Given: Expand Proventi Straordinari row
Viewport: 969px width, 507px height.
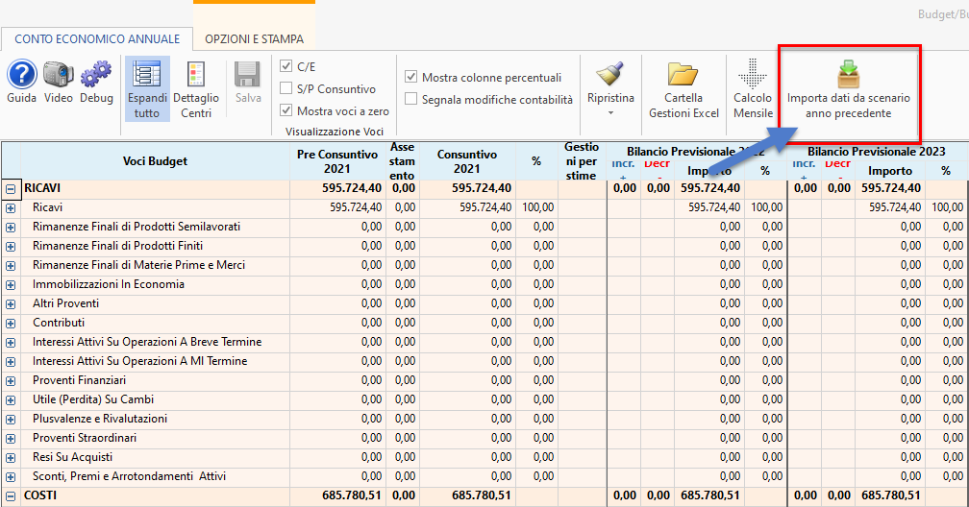Looking at the screenshot, I should point(11,438).
